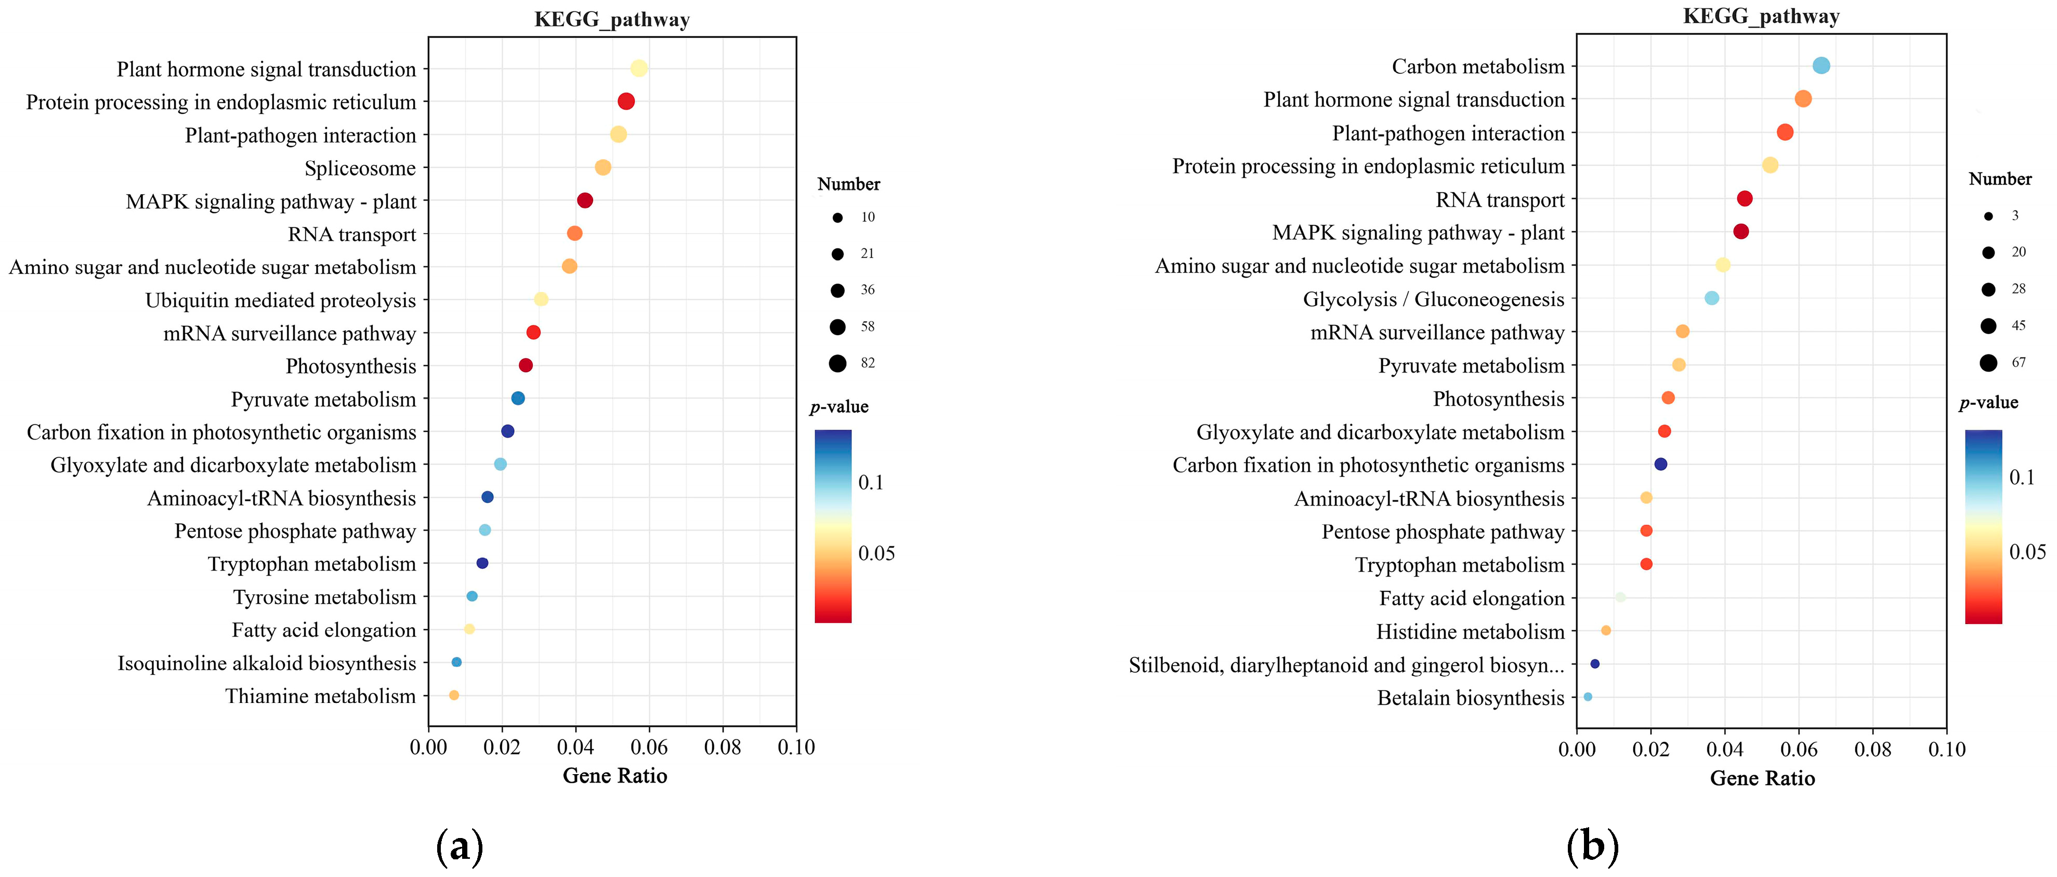The image size is (2057, 877).
Task: Click the Stilbenoid, diarylheptanoid and gingerol label
Action: click(1345, 666)
